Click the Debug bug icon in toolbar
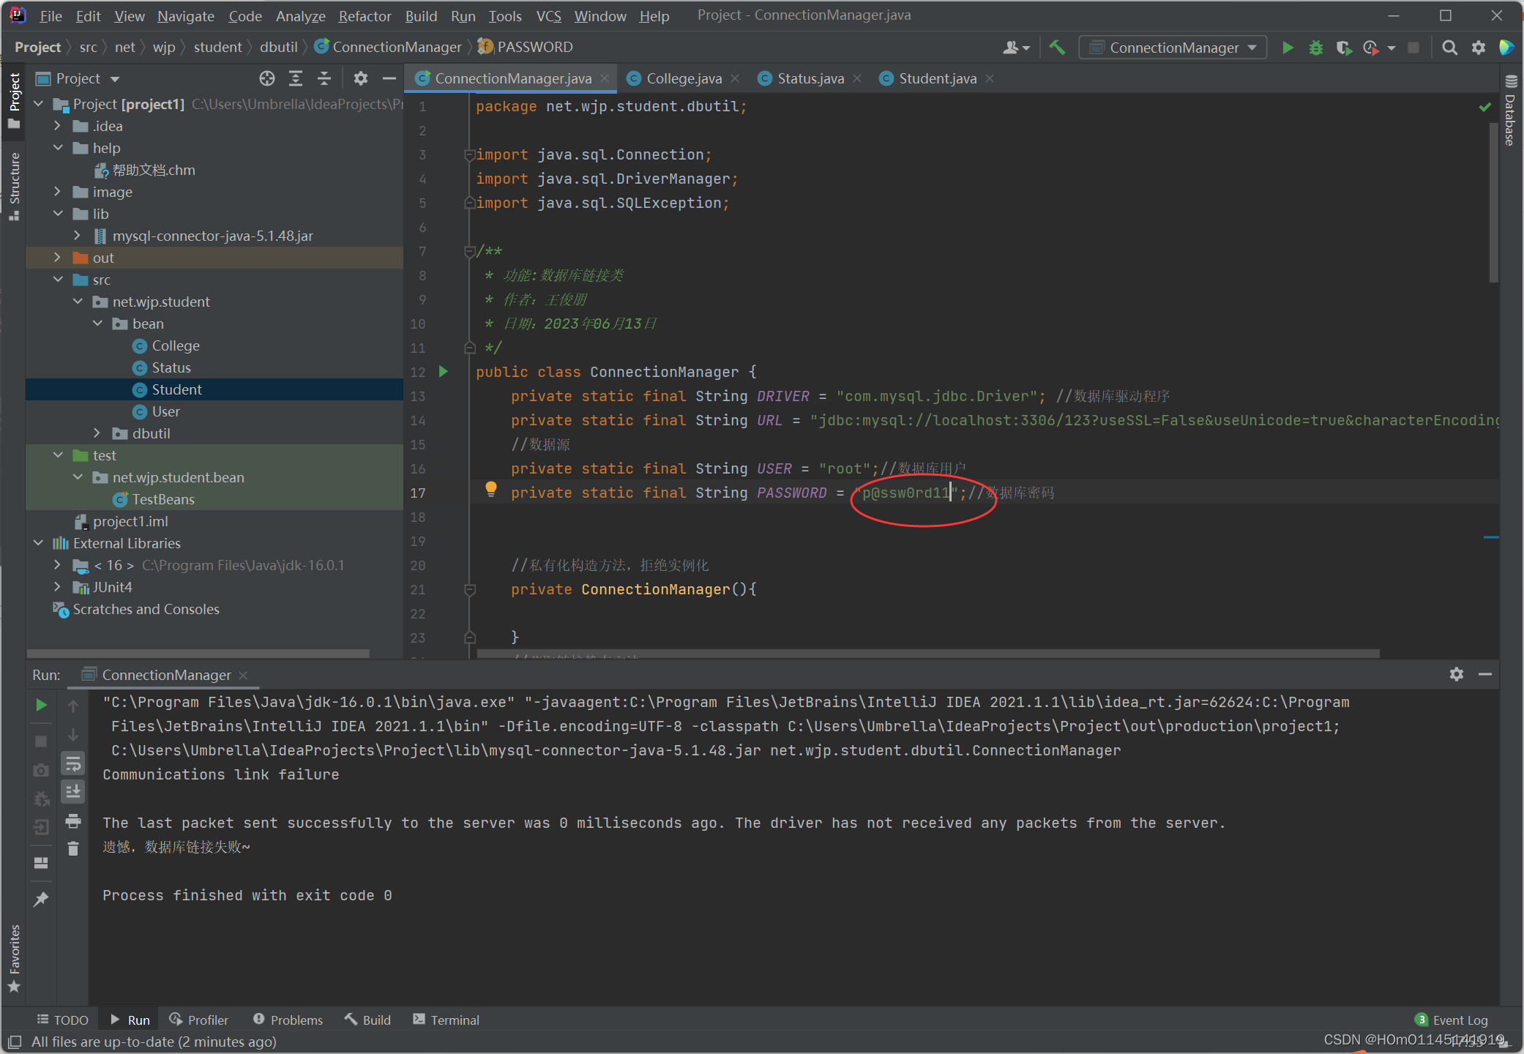Image resolution: width=1524 pixels, height=1054 pixels. tap(1315, 48)
